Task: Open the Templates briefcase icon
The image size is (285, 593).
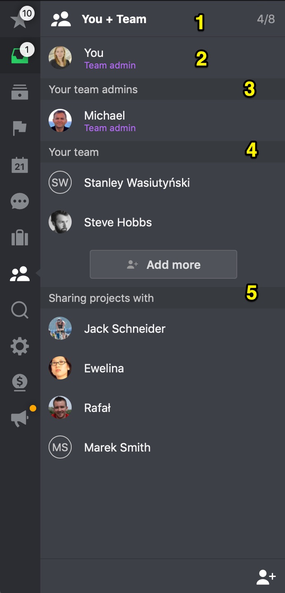Action: (20, 238)
